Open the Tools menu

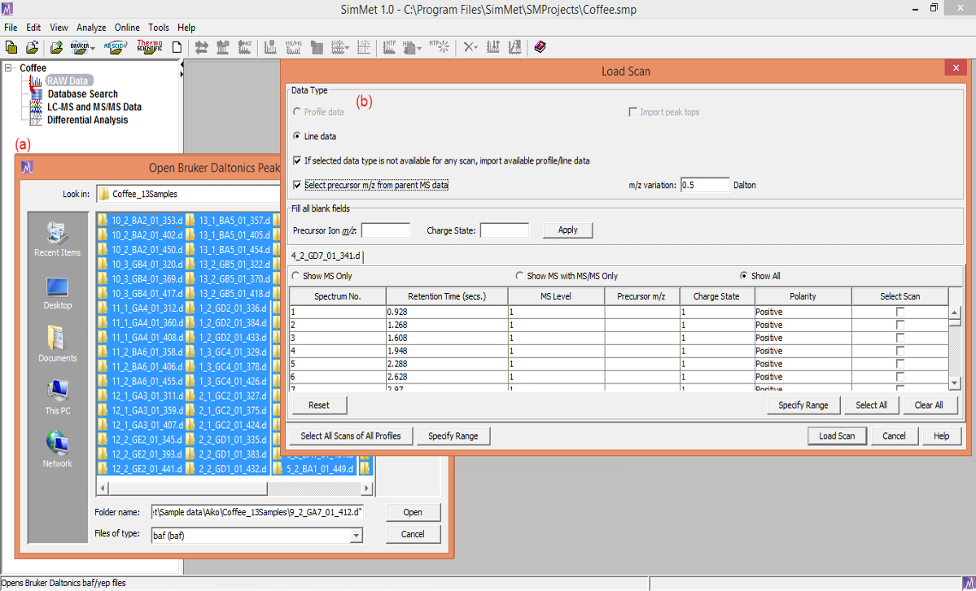[159, 28]
